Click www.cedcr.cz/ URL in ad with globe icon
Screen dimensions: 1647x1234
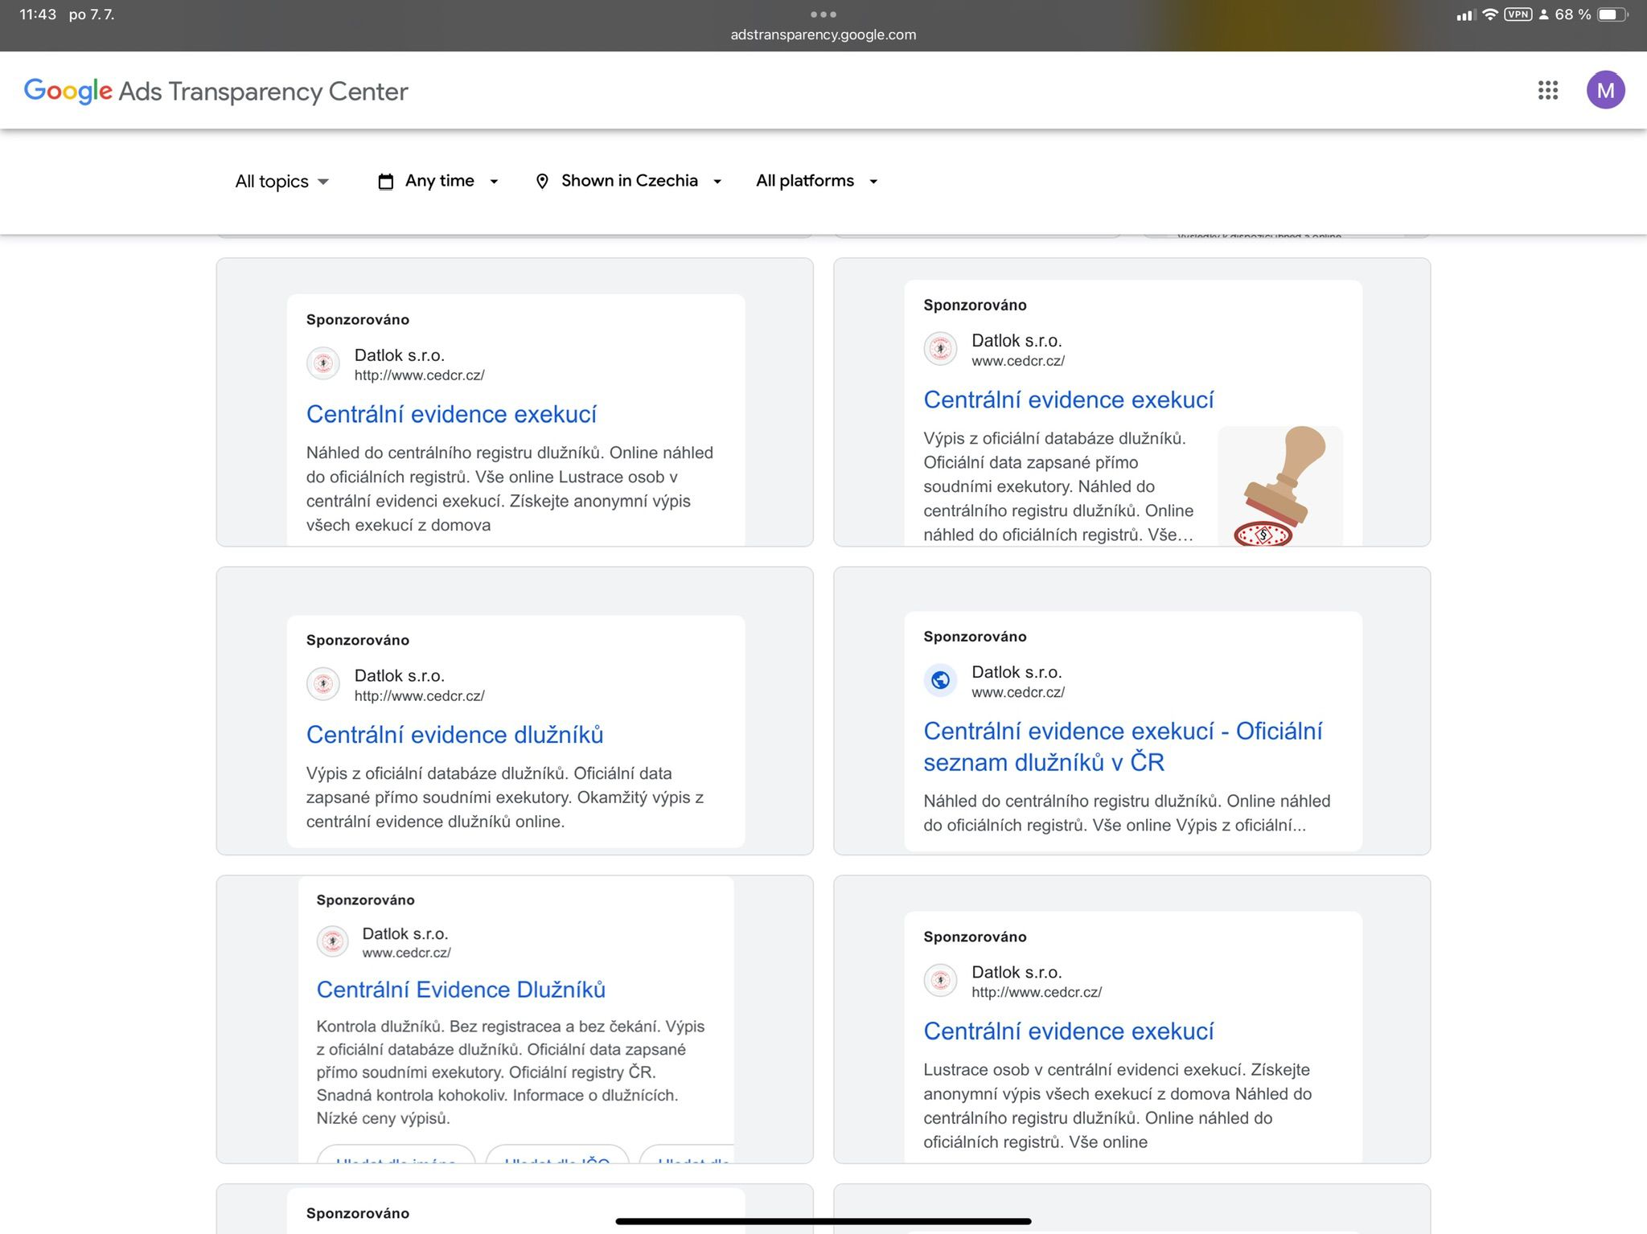point(1017,692)
